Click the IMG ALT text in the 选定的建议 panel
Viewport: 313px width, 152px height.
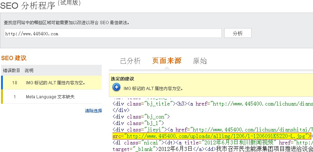click(x=153, y=88)
